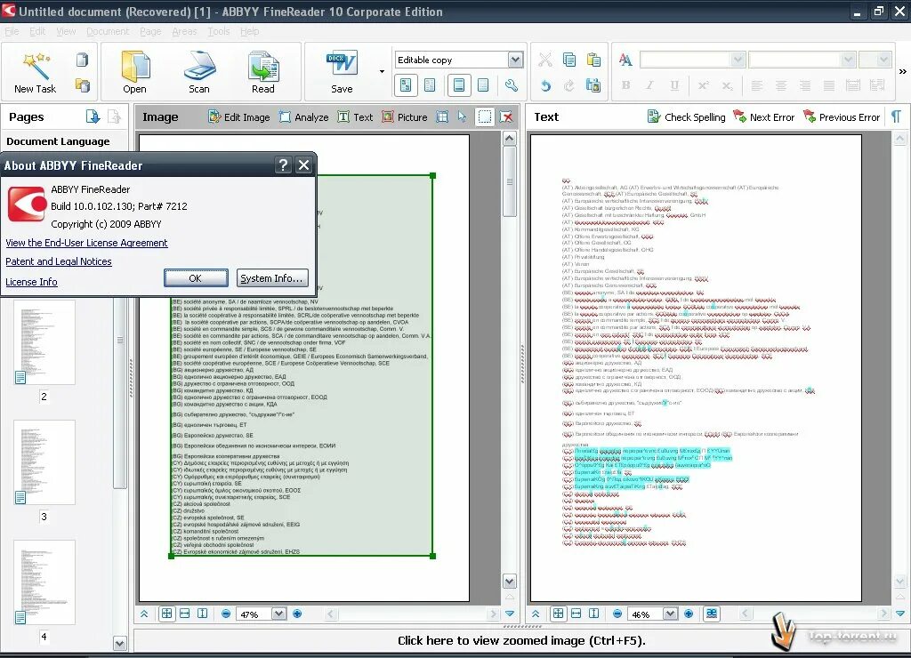Toggle Subscript formatting
The image size is (911, 658).
tap(727, 85)
